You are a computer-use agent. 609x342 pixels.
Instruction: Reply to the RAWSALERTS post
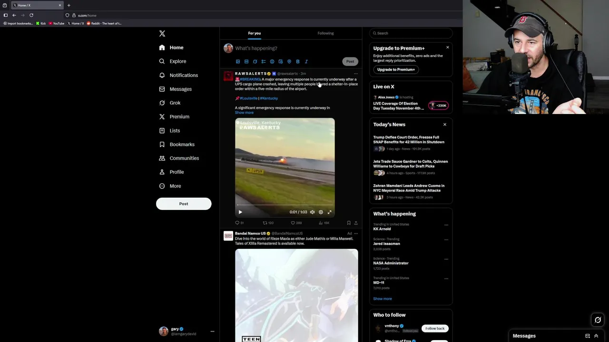pyautogui.click(x=239, y=223)
